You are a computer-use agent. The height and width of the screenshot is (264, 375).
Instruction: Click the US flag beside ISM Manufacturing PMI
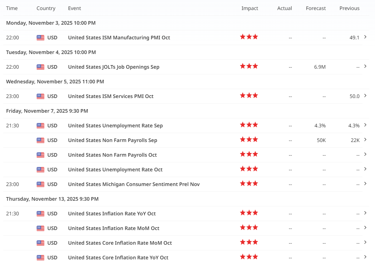pos(41,38)
